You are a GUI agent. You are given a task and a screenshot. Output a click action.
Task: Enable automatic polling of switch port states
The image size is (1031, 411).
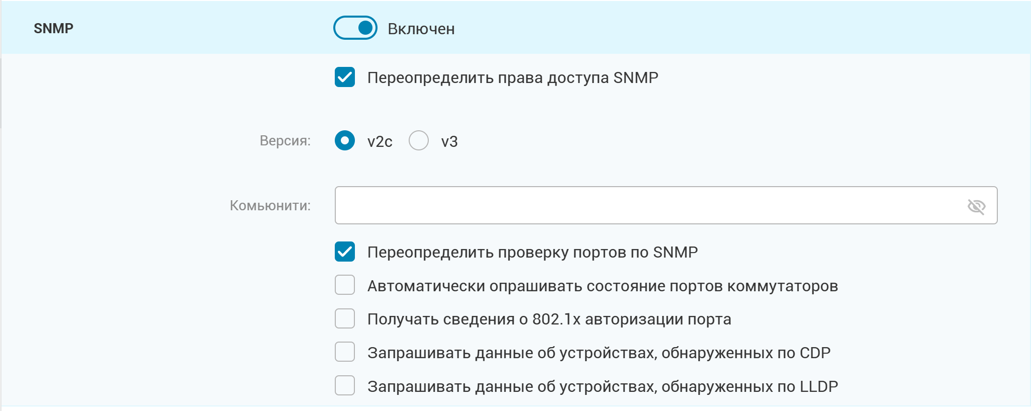345,285
